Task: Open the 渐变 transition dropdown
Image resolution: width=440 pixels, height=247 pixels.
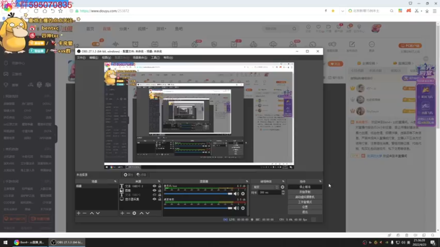Action: [266, 187]
